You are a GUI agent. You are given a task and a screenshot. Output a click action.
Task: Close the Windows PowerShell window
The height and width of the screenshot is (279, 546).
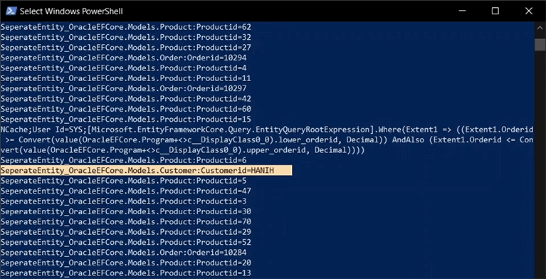pyautogui.click(x=528, y=11)
